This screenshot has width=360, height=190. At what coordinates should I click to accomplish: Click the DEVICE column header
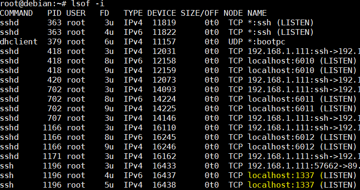(162, 13)
